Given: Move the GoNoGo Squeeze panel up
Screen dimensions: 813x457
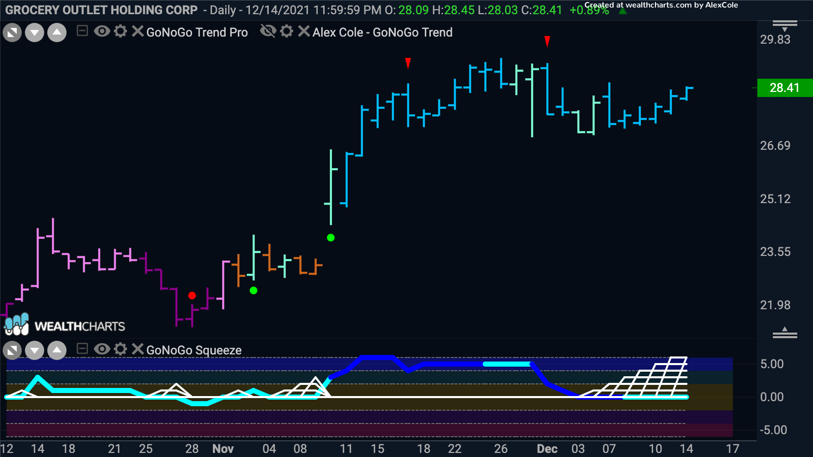Looking at the screenshot, I should coord(57,350).
